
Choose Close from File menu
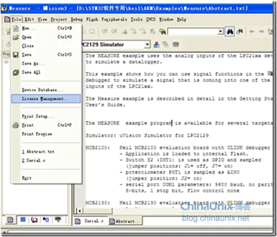(x=46, y=46)
